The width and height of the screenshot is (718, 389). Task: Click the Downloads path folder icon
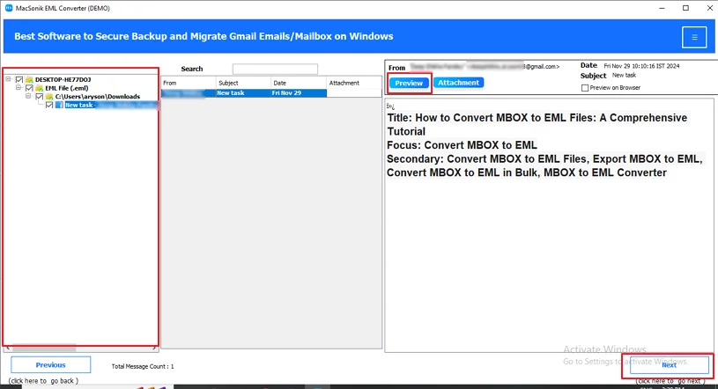[x=49, y=97]
